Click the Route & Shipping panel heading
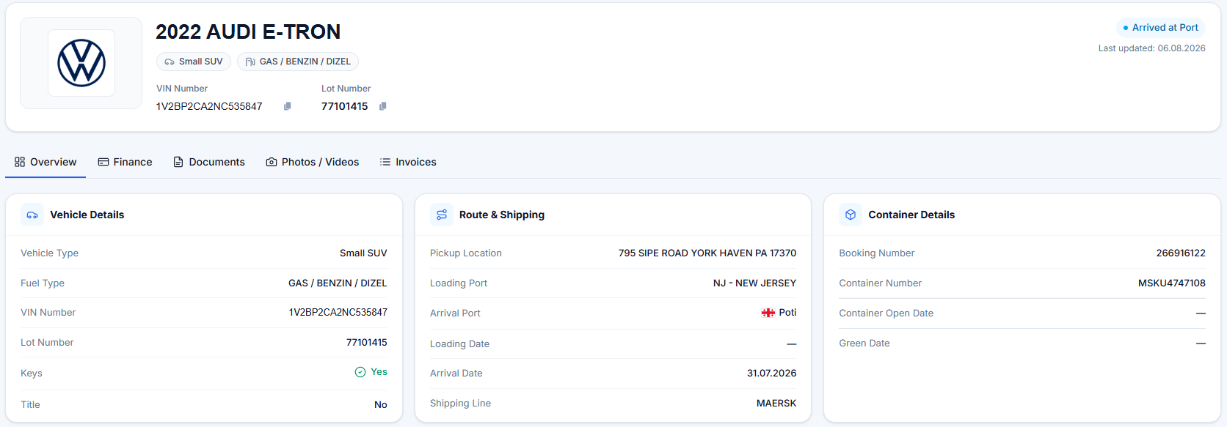Image resolution: width=1227 pixels, height=427 pixels. pyautogui.click(x=502, y=215)
